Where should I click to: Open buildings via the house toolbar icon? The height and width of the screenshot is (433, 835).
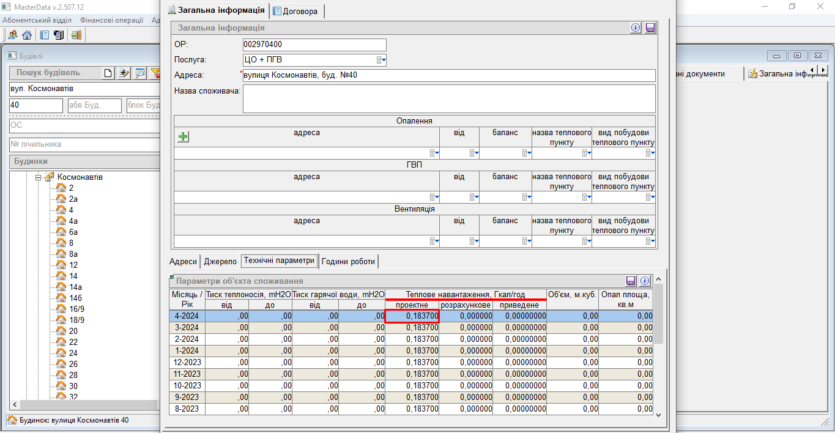tap(27, 35)
